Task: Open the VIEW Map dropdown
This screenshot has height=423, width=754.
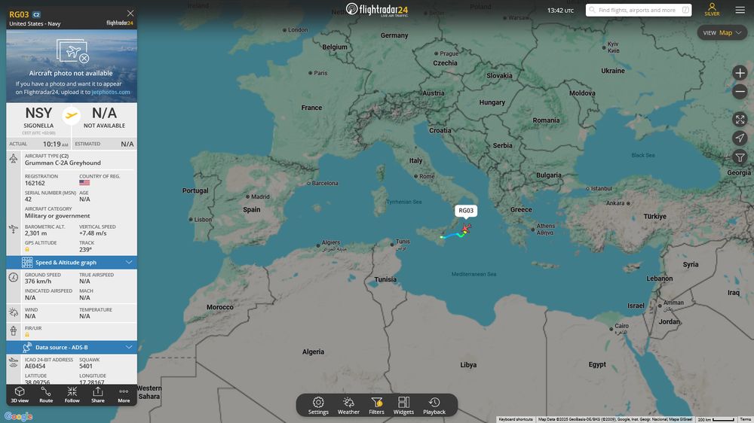Action: tap(722, 32)
